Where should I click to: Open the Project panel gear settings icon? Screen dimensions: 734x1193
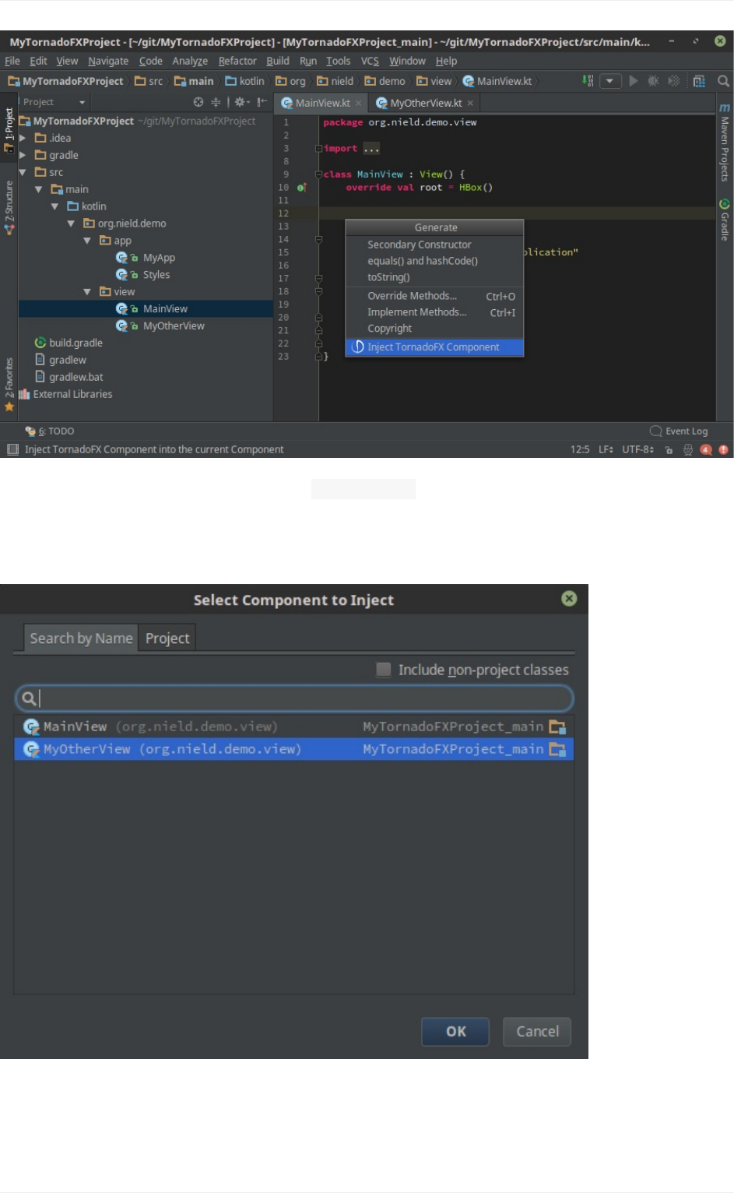coord(241,102)
